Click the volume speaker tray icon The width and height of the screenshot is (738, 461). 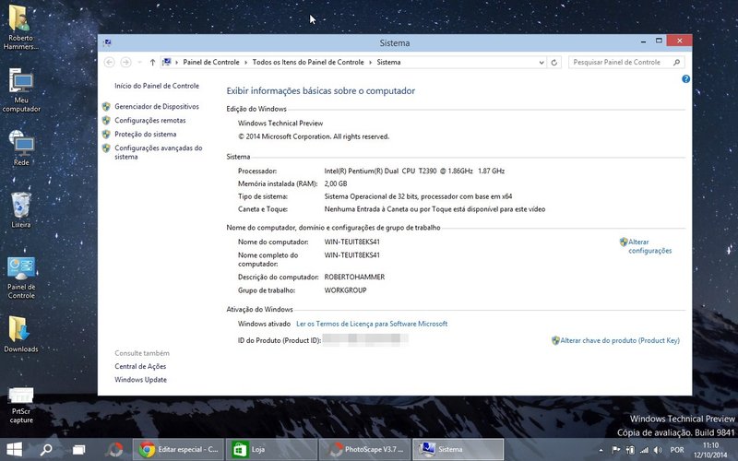click(658, 450)
